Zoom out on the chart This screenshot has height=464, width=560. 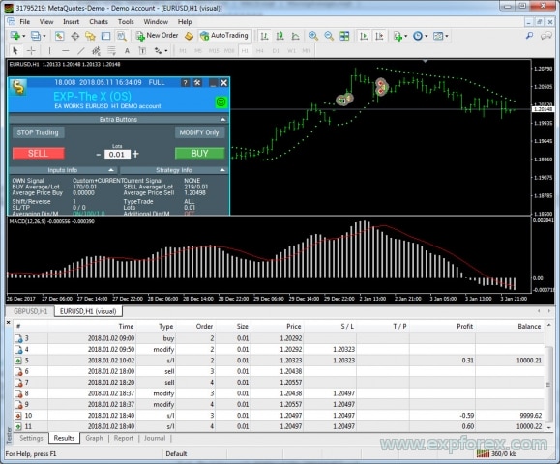329,36
